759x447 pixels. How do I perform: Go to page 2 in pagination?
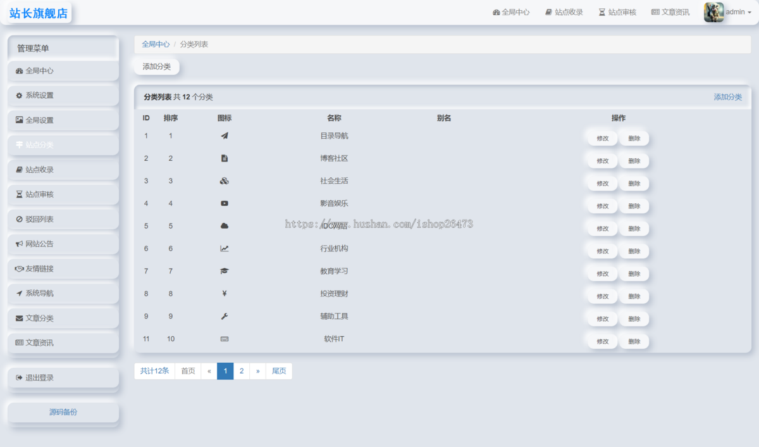[x=242, y=371]
